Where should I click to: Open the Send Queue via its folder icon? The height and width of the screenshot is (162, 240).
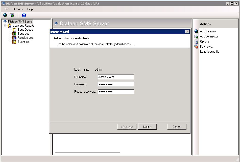(x=14, y=29)
